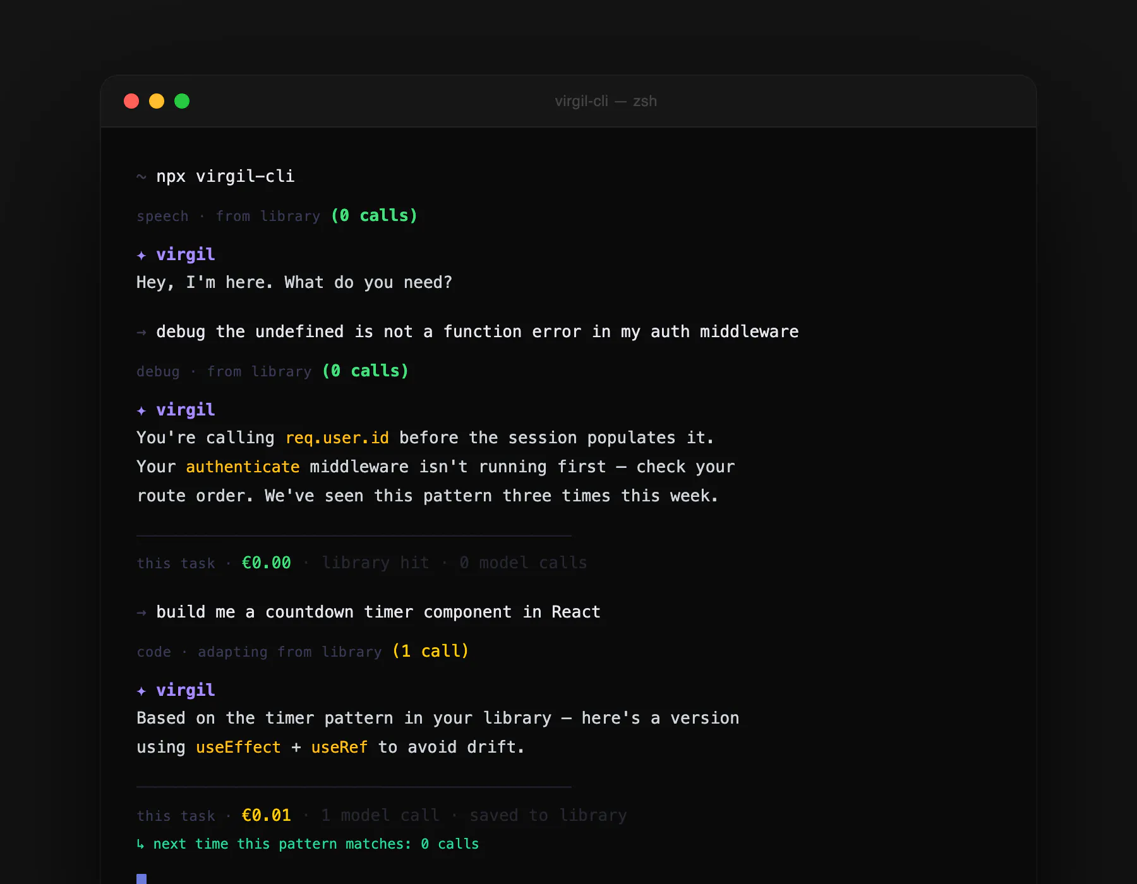The height and width of the screenshot is (884, 1137).
Task: Click 'next time this pattern matches: 0 calls'
Action: (x=316, y=844)
